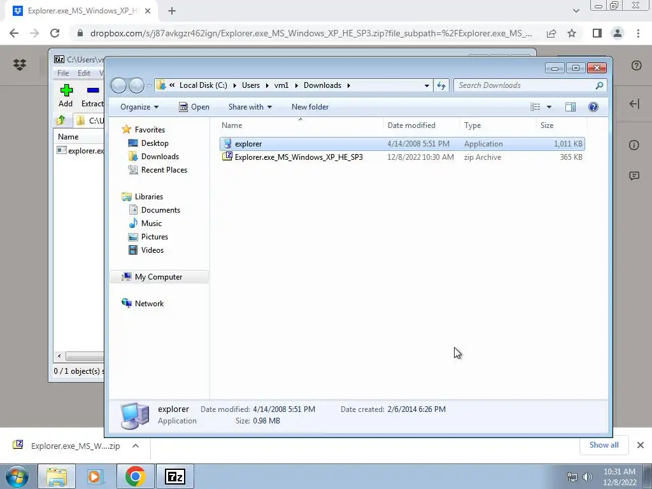This screenshot has width=652, height=489.
Task: Open the Chrome profile avatar
Action: [618, 33]
